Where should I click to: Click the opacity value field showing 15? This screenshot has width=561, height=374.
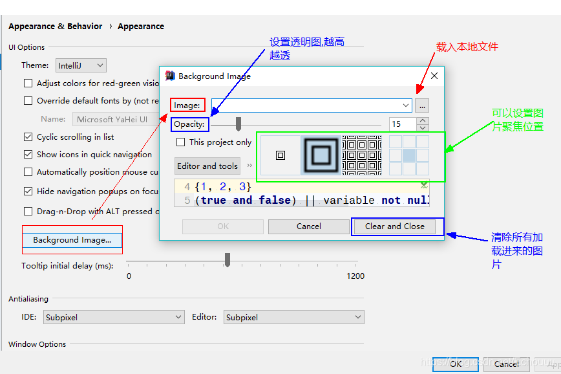(403, 124)
